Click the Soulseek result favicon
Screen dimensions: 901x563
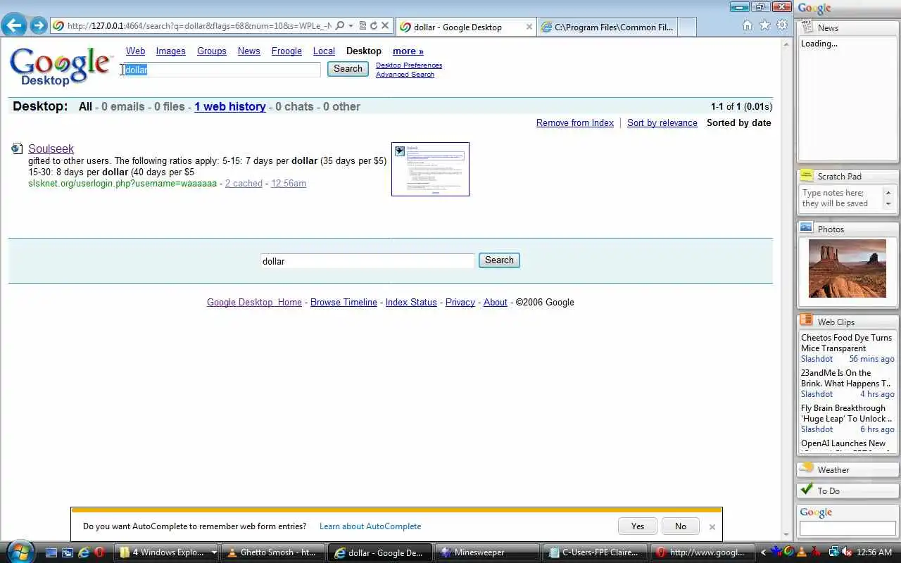click(17, 148)
